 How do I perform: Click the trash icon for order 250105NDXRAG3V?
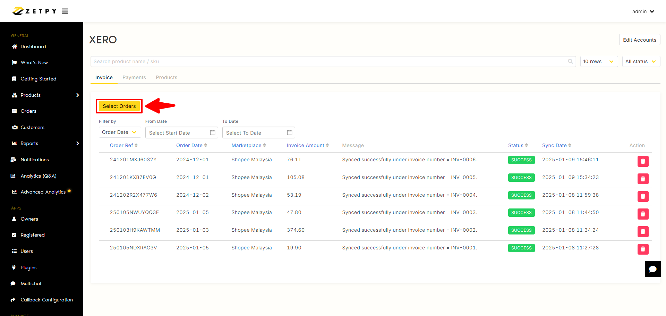(643, 249)
